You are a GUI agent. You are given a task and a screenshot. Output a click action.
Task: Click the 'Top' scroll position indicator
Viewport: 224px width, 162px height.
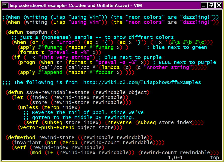[x=214, y=157]
